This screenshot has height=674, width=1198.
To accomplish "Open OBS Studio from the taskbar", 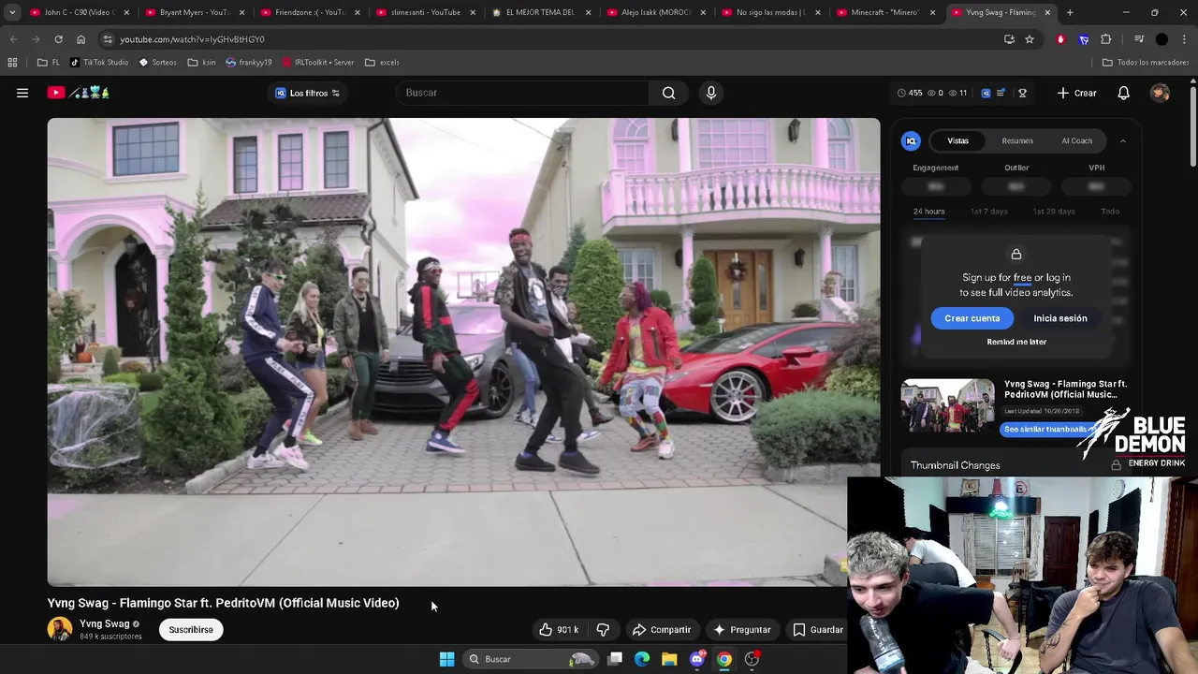I will (x=752, y=659).
